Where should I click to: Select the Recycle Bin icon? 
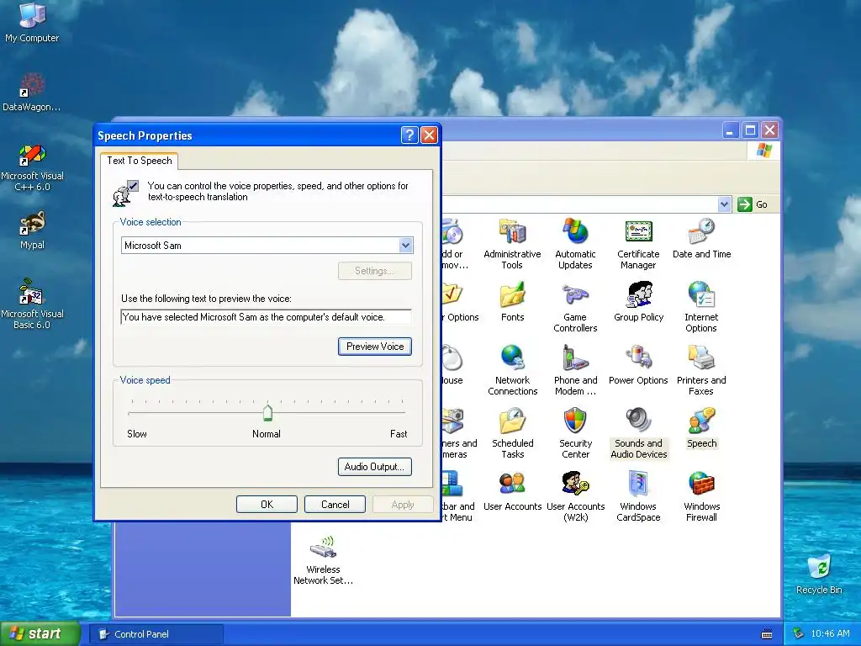pos(819,575)
